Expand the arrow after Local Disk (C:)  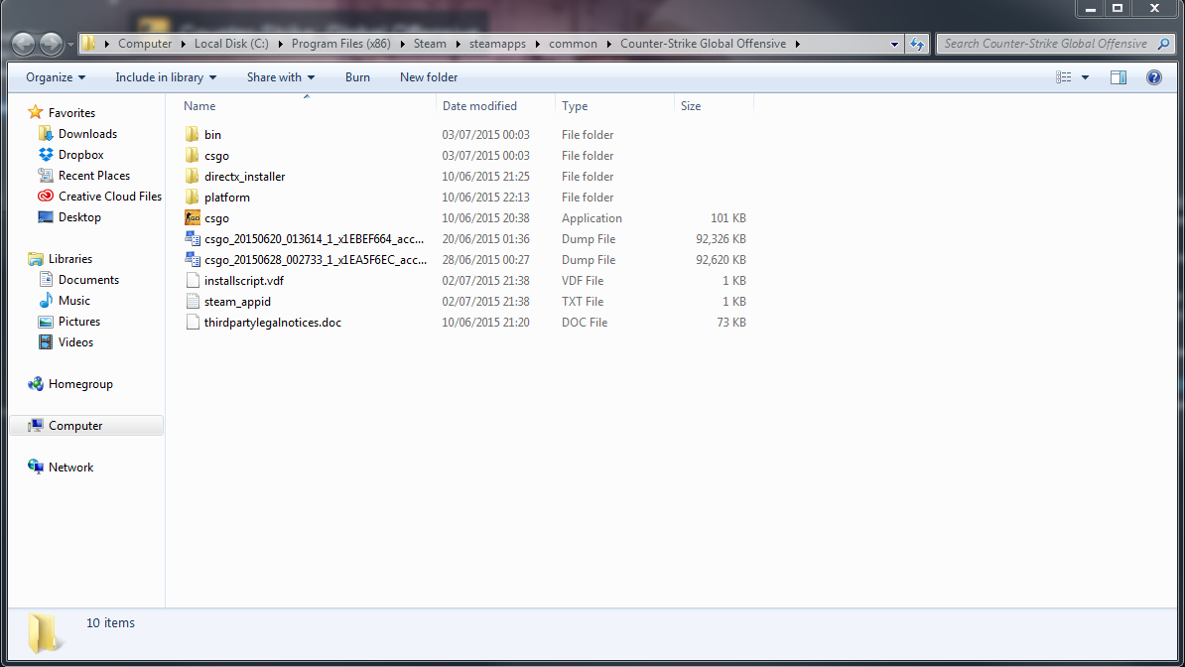pyautogui.click(x=281, y=44)
